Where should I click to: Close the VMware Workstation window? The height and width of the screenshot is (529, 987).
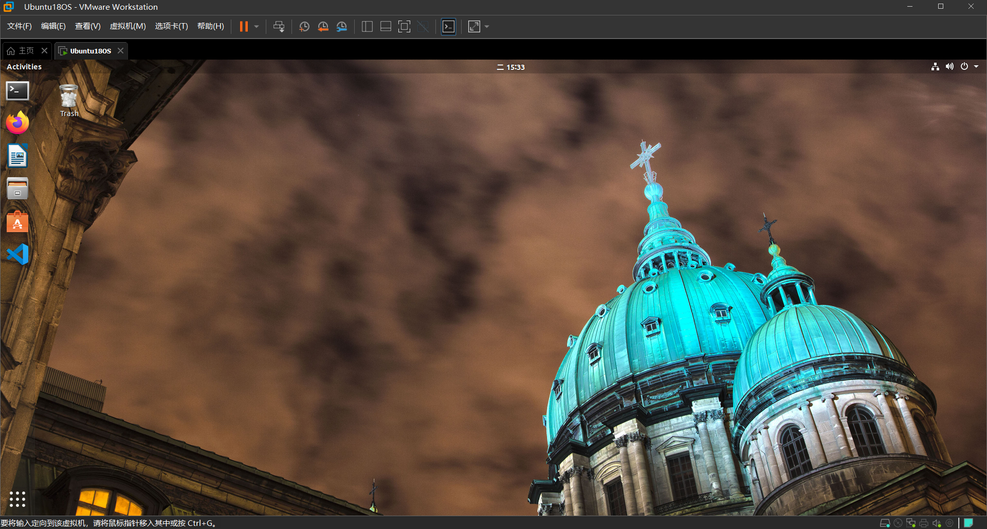(971, 7)
